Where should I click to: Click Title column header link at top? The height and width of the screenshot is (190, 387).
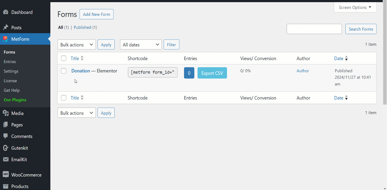point(75,58)
